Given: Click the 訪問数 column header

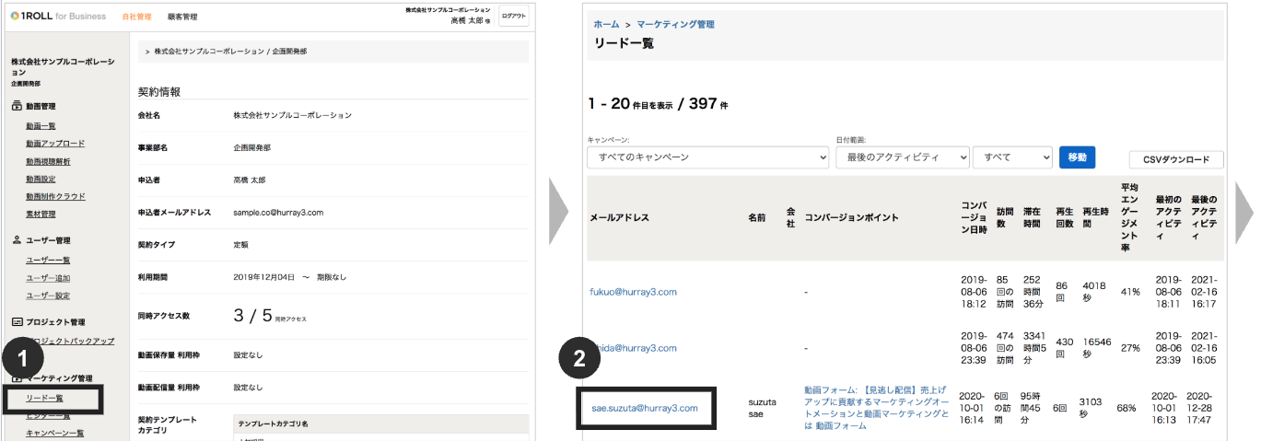Looking at the screenshot, I should 1005,217.
